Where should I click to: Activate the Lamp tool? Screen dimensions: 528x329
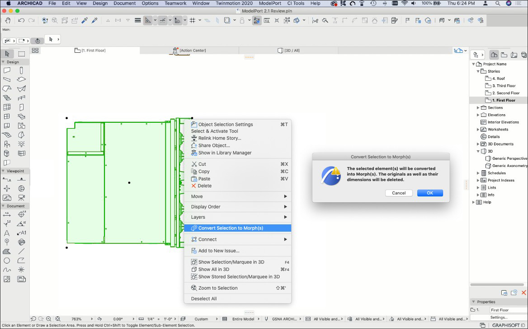21,144
